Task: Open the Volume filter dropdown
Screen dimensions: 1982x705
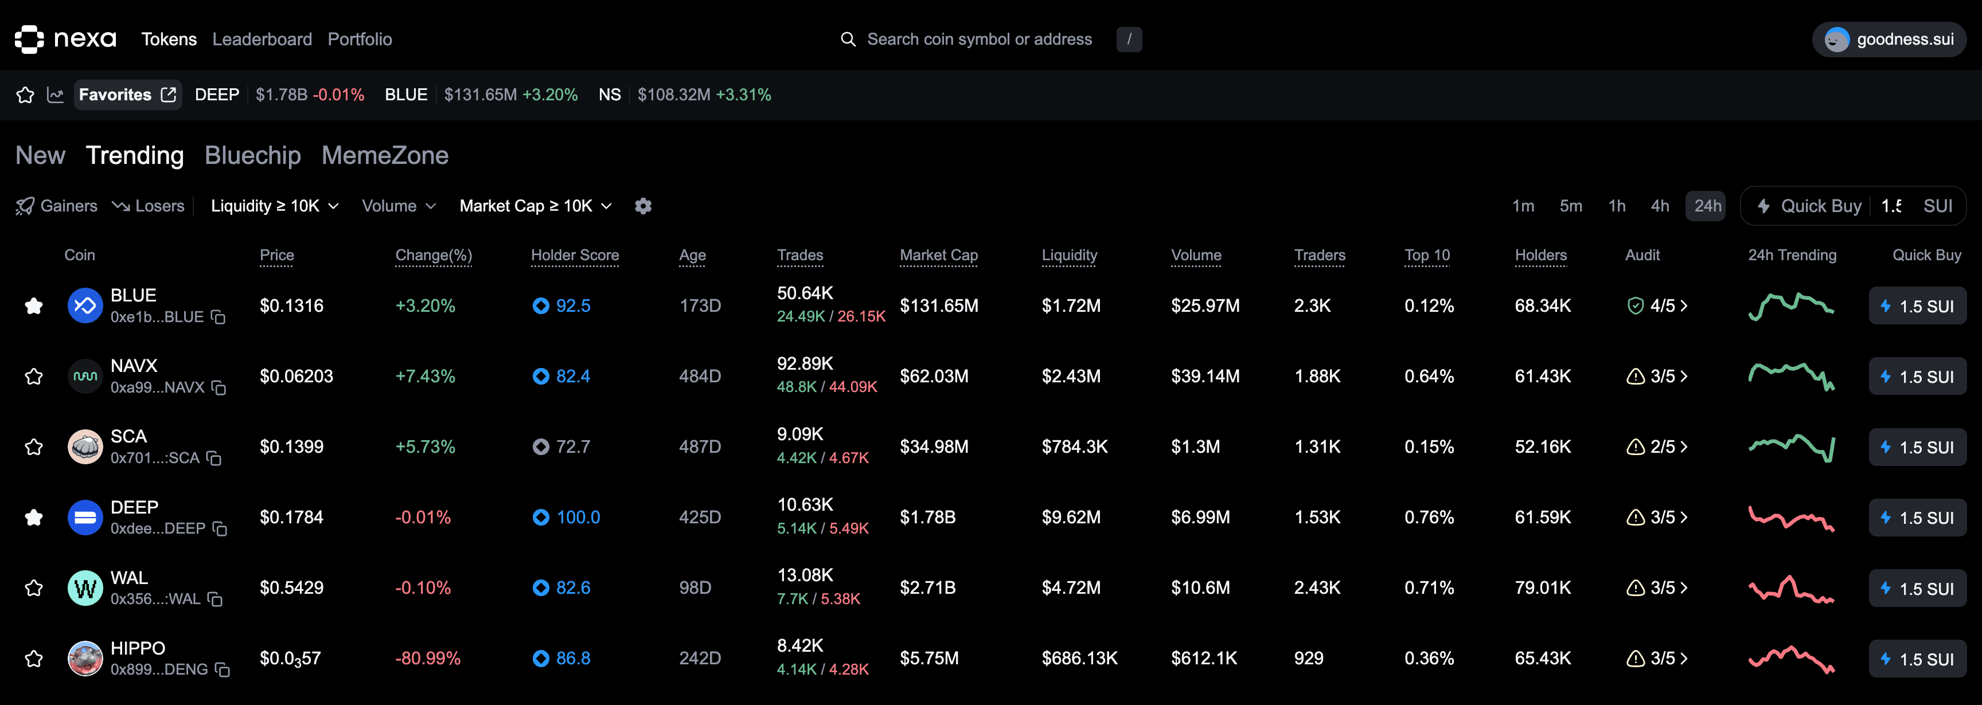Action: (x=398, y=205)
